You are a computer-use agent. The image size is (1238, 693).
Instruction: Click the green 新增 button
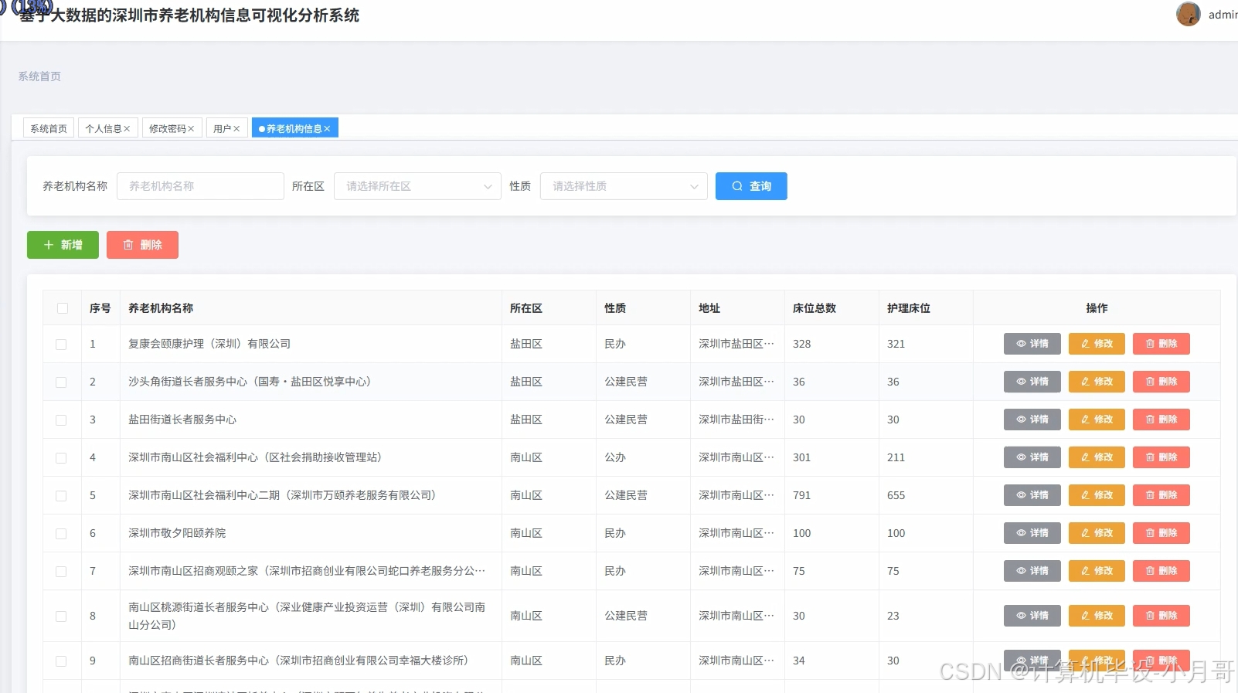pos(63,245)
